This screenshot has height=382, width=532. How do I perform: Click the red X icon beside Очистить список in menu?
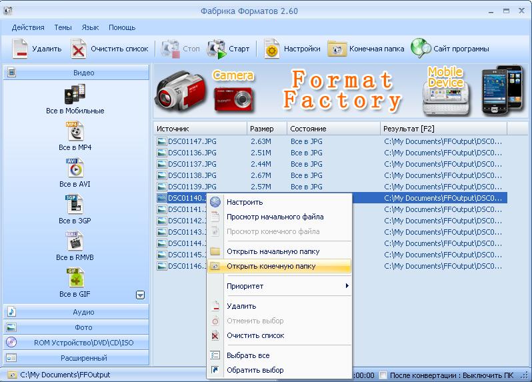pos(215,335)
